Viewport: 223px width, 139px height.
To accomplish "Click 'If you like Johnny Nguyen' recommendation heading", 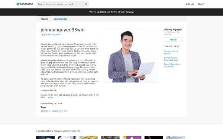I will point(58,131).
